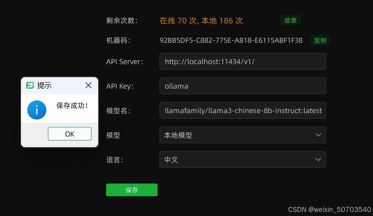Open the 中文 language combo box

[x=242, y=159]
